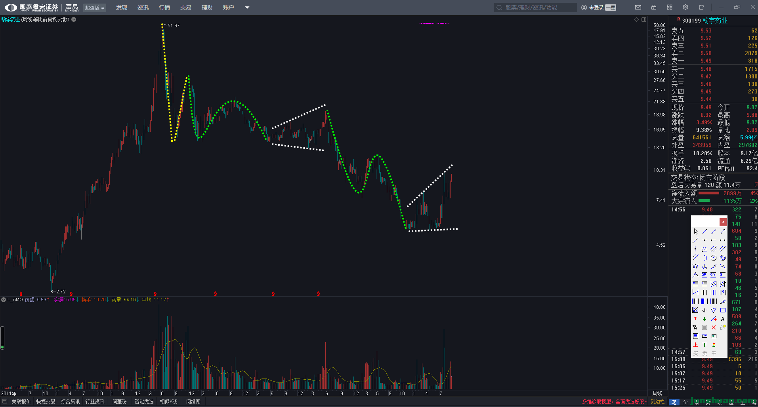758x407 pixels.
Task: Open the 行业资讯 tab
Action: (x=95, y=401)
